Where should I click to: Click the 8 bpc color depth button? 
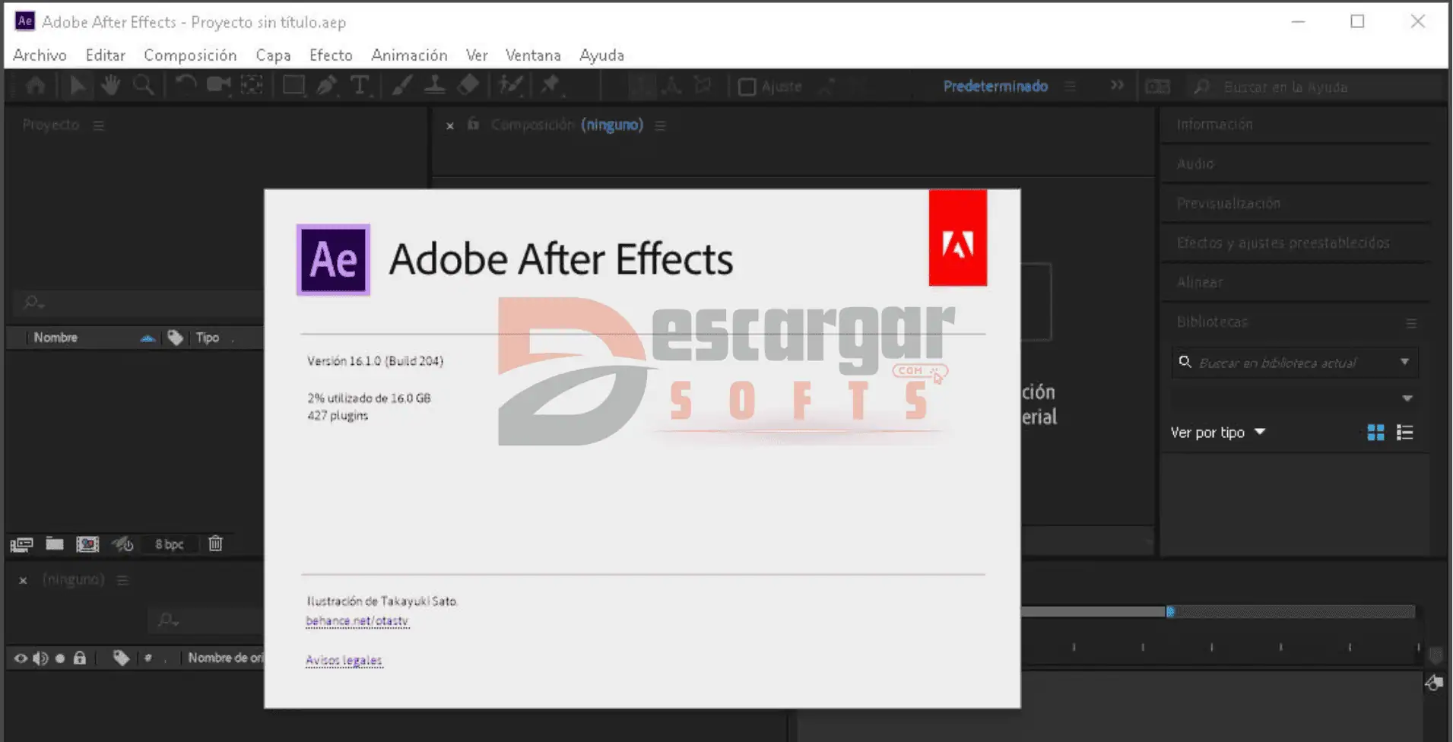pyautogui.click(x=169, y=544)
